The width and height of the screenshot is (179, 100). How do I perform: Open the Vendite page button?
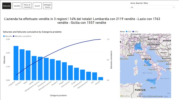coord(17,6)
